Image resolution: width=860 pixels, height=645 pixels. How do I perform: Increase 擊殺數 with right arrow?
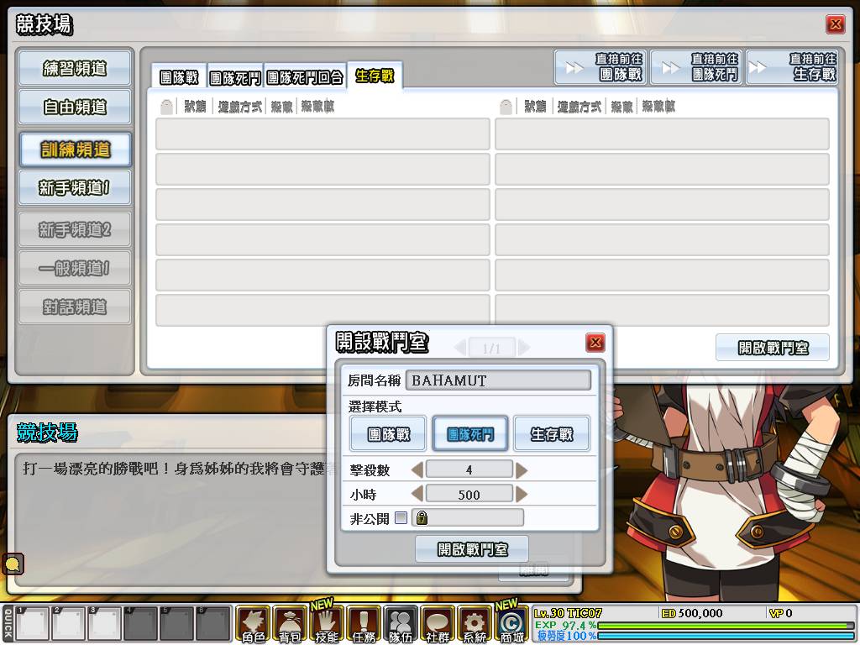point(522,469)
